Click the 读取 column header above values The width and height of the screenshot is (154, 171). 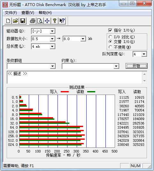(x=137, y=92)
